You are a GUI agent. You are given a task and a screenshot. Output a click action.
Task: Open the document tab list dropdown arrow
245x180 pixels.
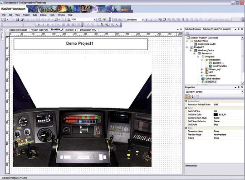[x=178, y=29]
